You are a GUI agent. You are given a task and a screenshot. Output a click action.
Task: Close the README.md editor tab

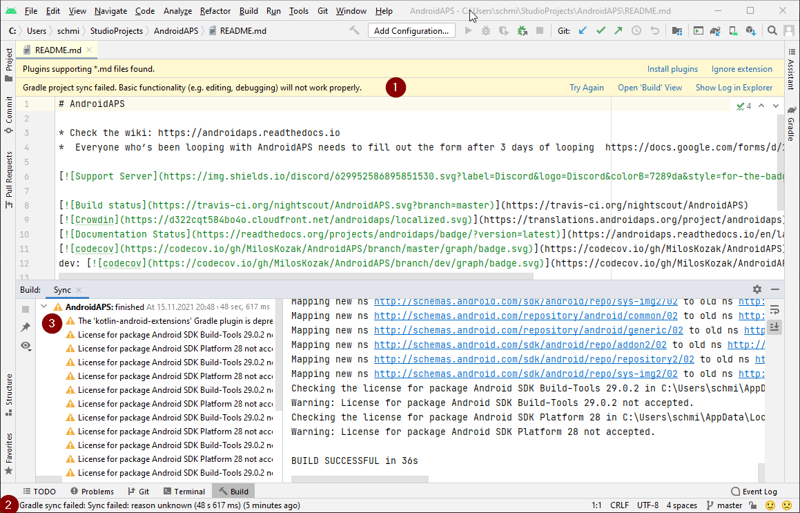point(89,50)
